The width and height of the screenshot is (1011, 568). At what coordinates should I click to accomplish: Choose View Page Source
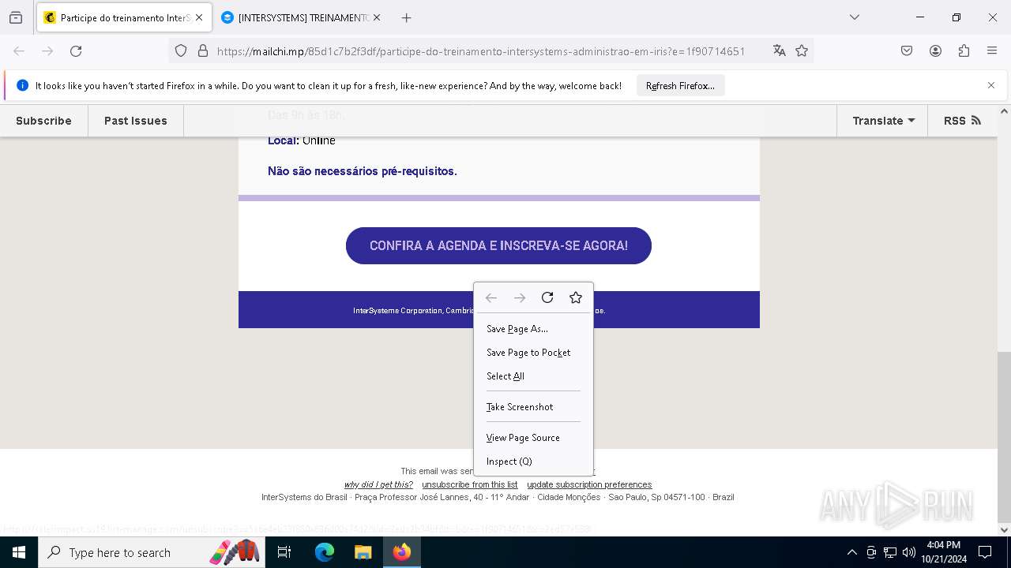pyautogui.click(x=533, y=438)
